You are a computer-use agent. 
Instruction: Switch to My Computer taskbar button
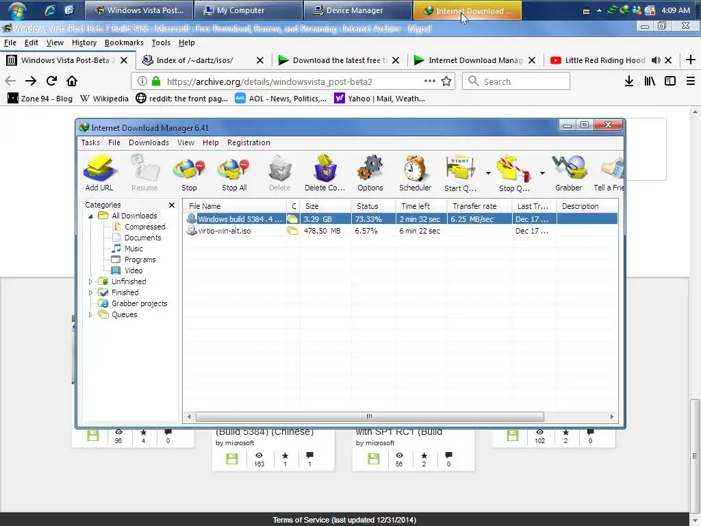click(248, 10)
